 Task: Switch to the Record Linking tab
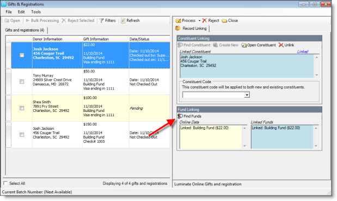(x=191, y=29)
